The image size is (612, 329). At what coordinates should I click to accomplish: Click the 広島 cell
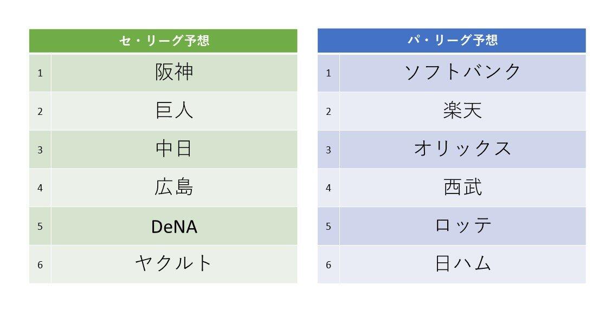(174, 188)
